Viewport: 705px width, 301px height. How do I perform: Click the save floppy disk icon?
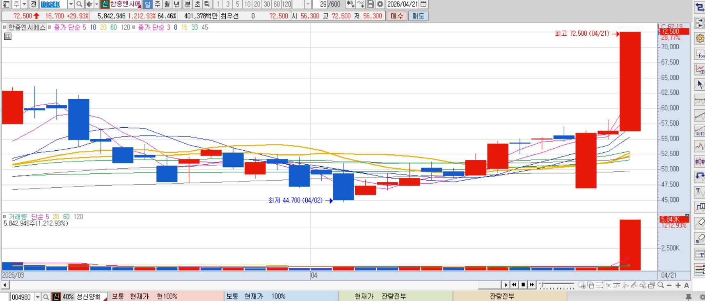[x=370, y=4]
